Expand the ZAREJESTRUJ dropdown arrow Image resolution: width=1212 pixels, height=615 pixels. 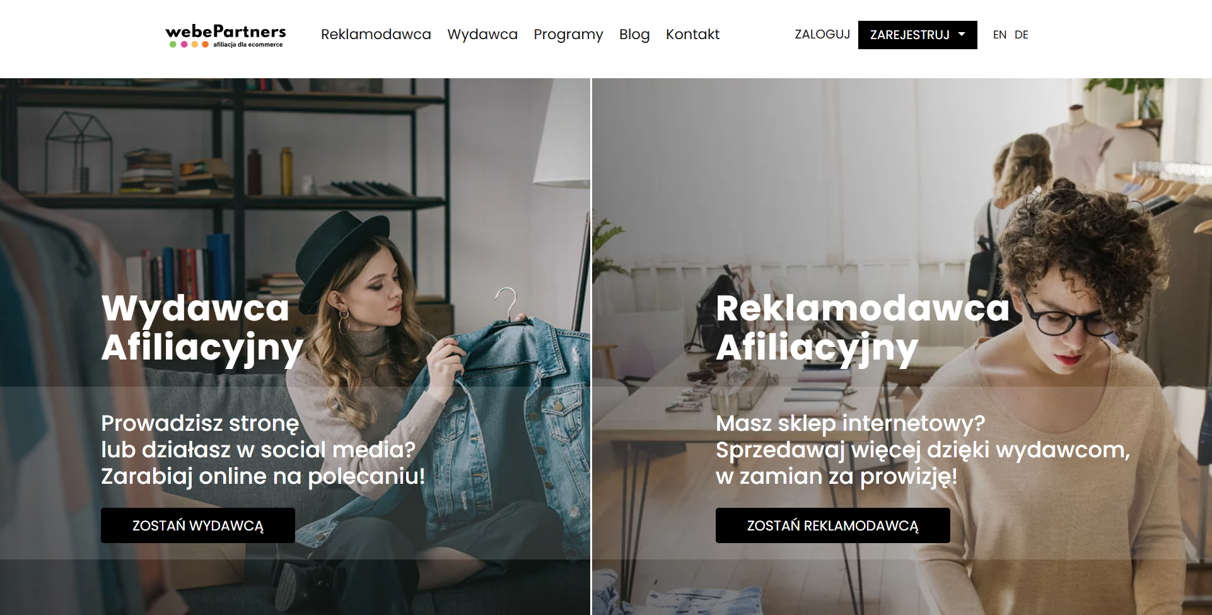point(962,34)
